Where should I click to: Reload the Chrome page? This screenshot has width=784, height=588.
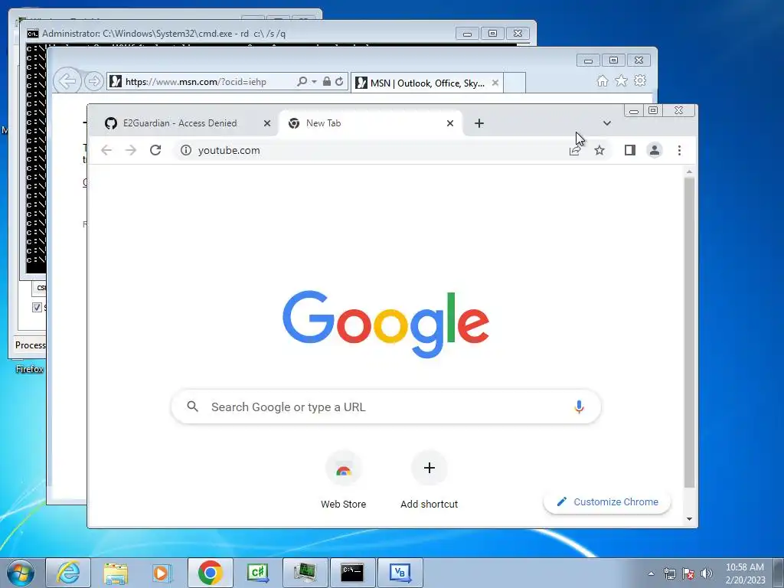tap(155, 150)
